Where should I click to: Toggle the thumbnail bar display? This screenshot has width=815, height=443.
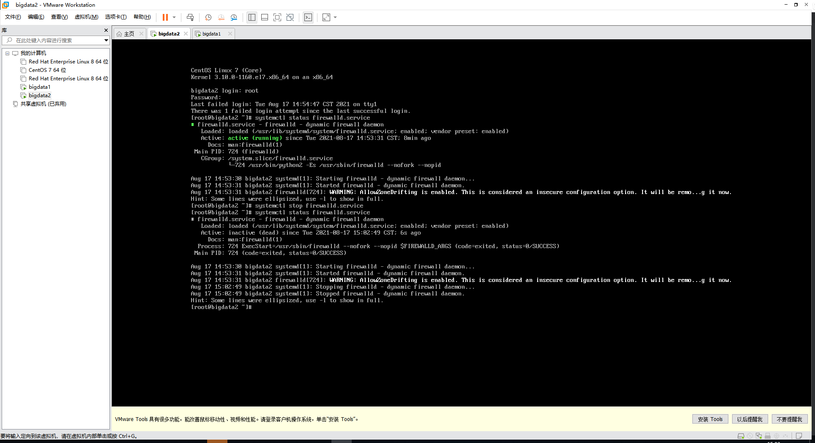265,17
